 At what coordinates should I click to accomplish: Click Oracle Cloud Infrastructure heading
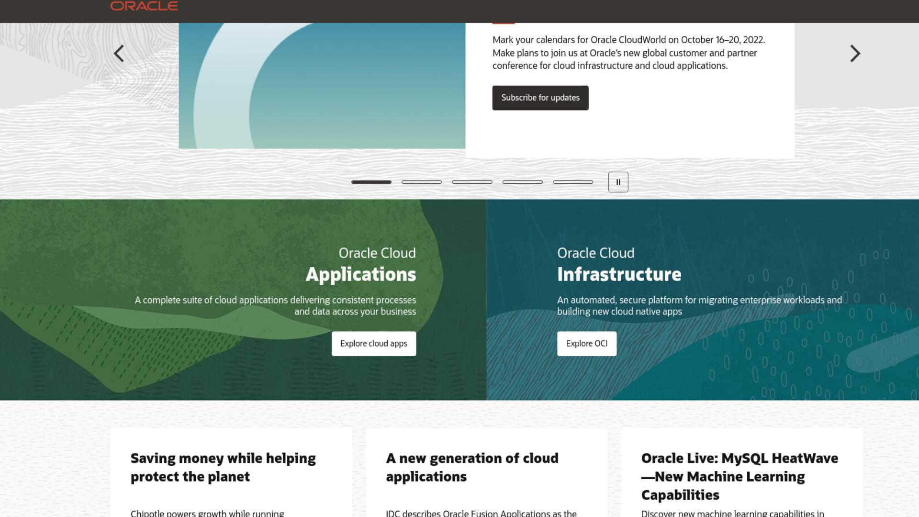tap(619, 265)
